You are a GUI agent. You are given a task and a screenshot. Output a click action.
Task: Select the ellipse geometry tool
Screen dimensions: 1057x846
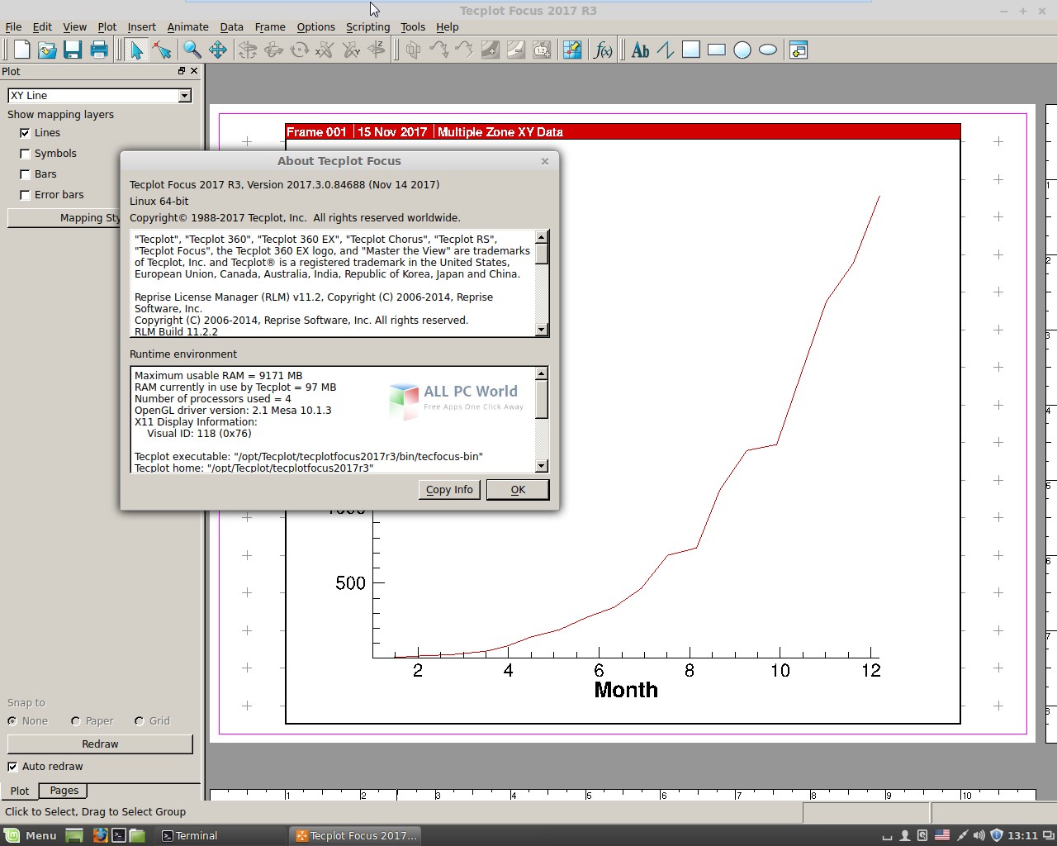pos(768,50)
